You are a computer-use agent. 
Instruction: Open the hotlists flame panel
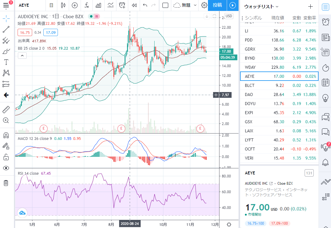click(x=325, y=68)
